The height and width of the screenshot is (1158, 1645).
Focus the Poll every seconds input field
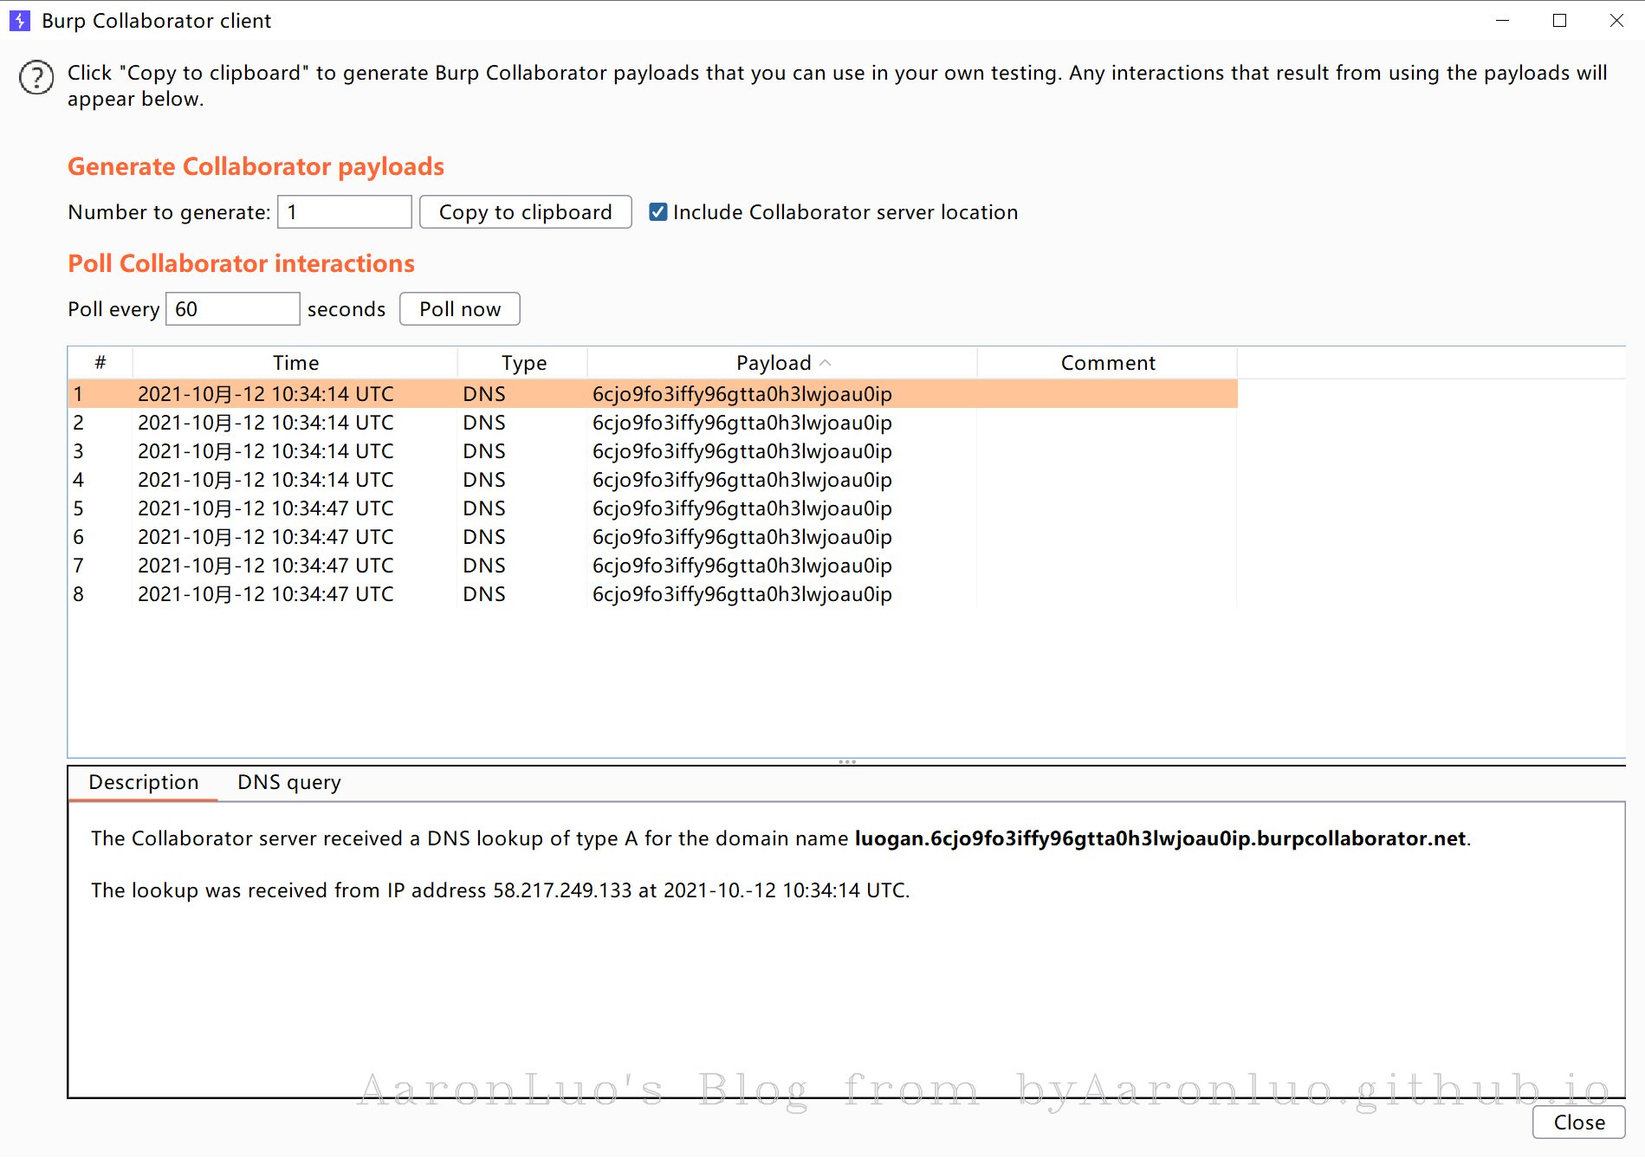(x=233, y=309)
